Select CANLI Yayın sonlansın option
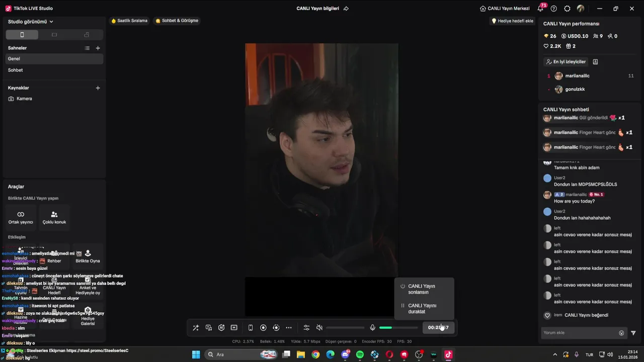 coord(424,289)
